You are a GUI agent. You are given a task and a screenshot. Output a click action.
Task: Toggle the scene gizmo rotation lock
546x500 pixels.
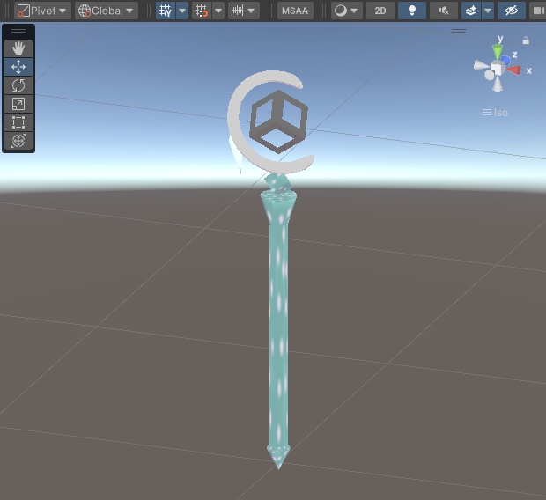526,40
